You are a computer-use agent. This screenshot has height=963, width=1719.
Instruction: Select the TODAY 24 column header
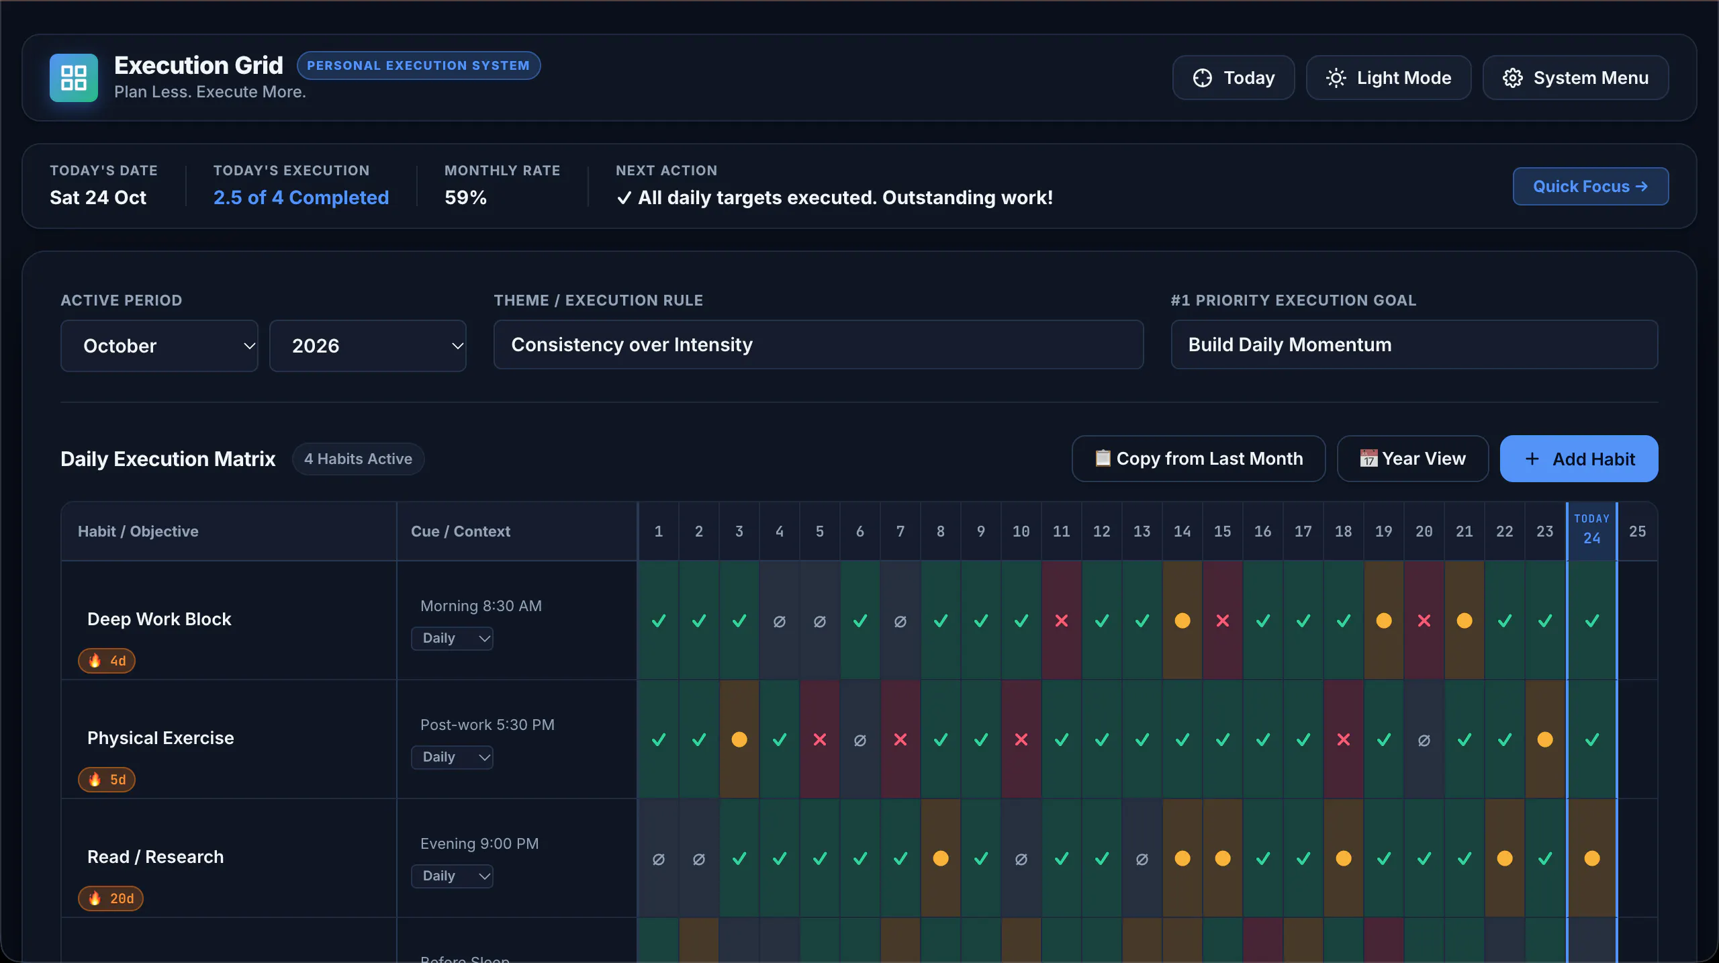click(x=1592, y=531)
